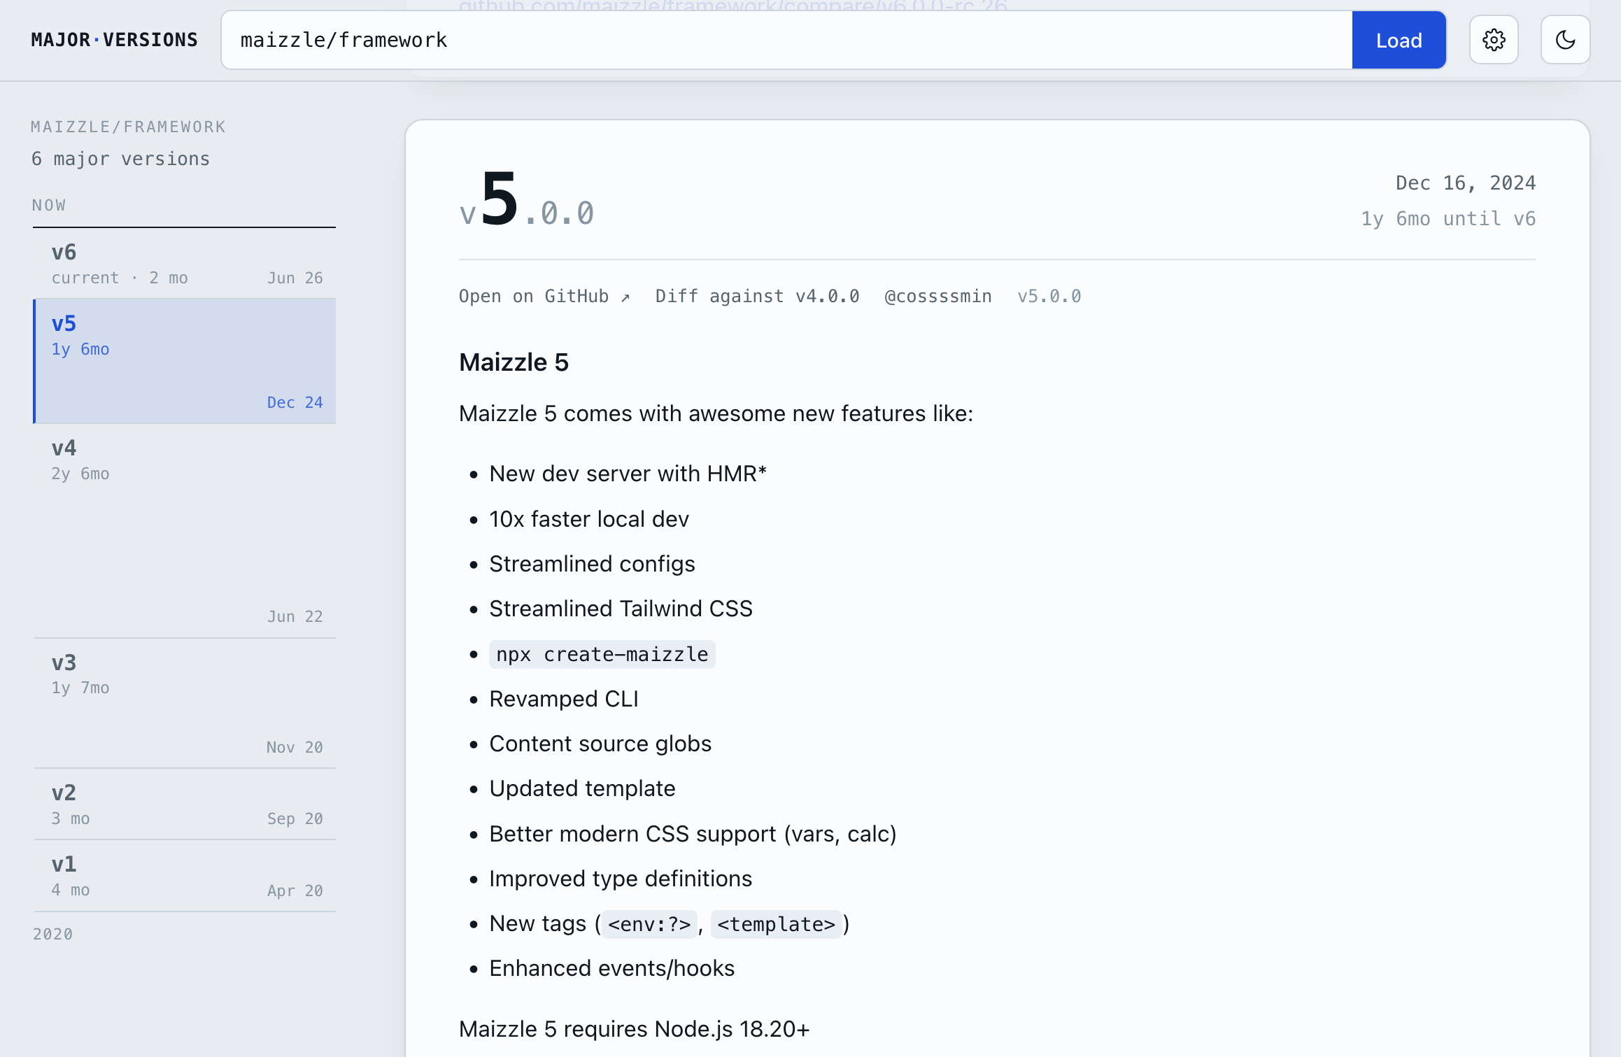This screenshot has height=1057, width=1621.
Task: Click 'New dev server with HMR*' bullet
Action: point(628,474)
